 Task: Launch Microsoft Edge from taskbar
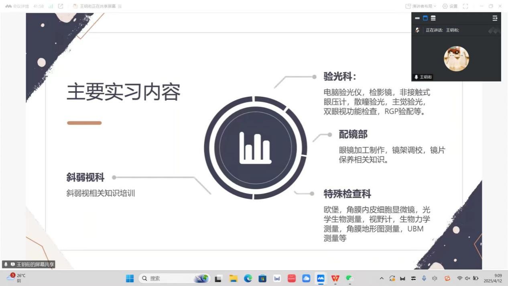[248, 278]
